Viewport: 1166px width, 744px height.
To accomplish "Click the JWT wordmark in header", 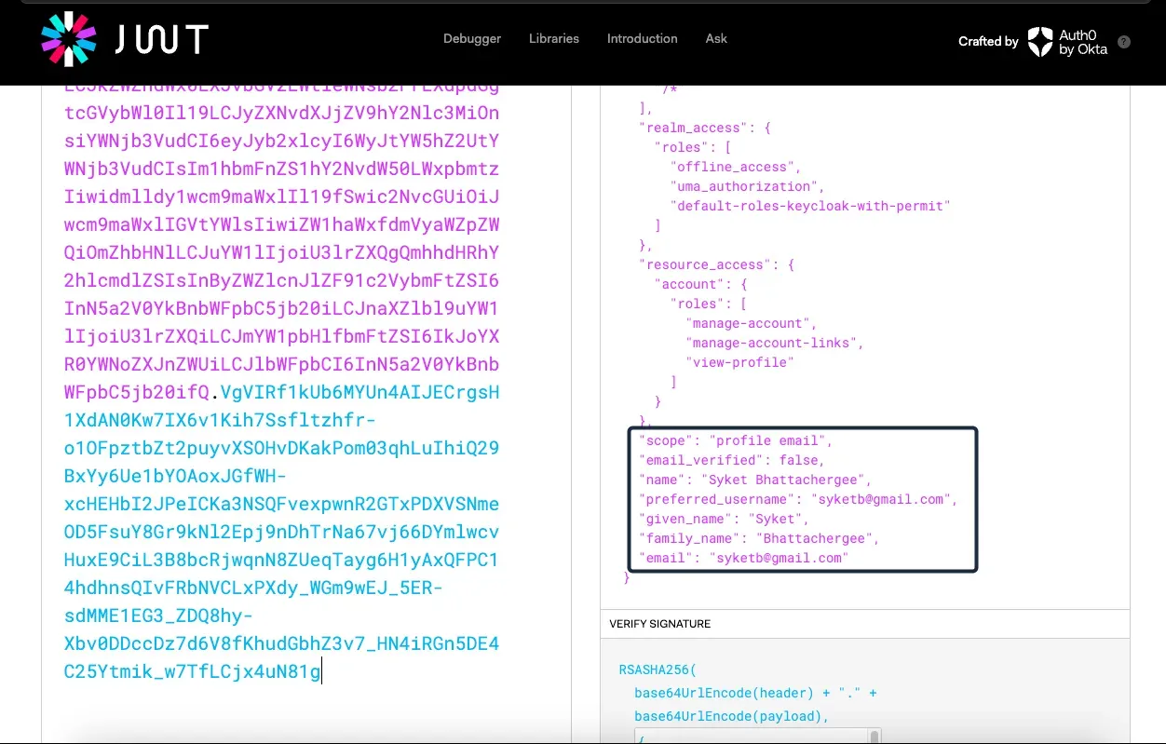I will [161, 39].
